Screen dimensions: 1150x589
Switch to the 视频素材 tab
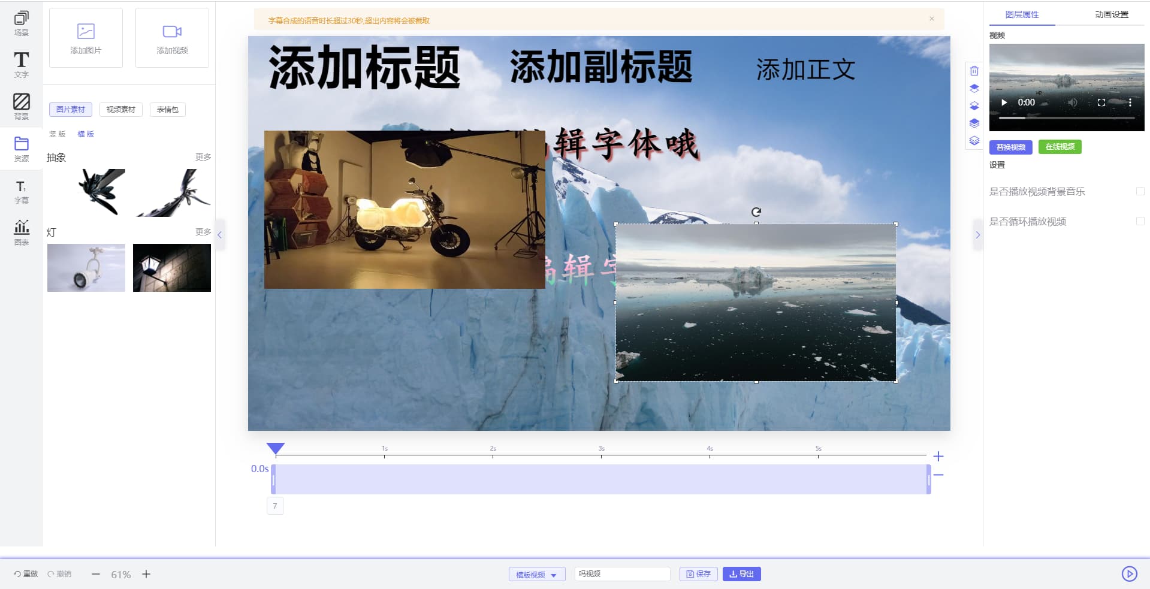point(120,110)
